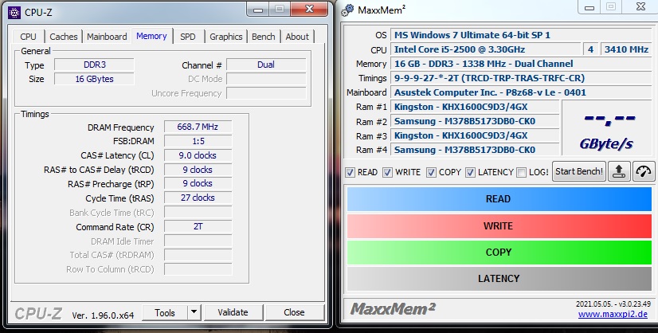Minimize the MaxxMem window
This screenshot has height=333, width=658.
tap(589, 7)
